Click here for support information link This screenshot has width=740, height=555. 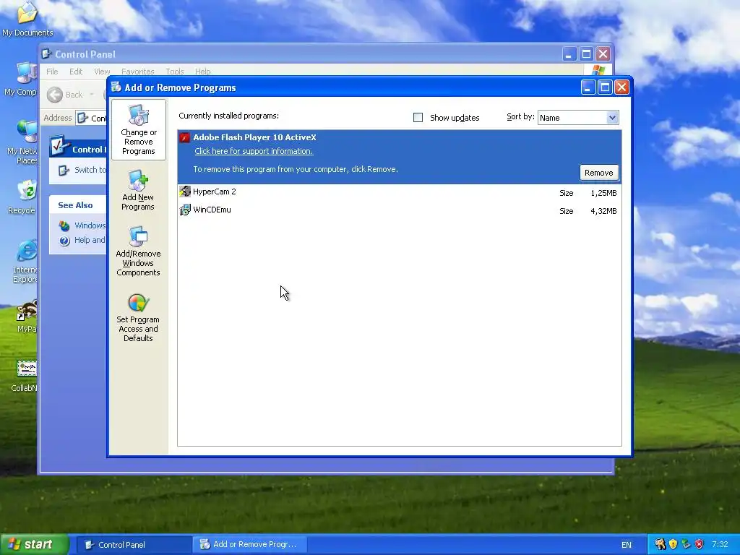click(x=254, y=151)
